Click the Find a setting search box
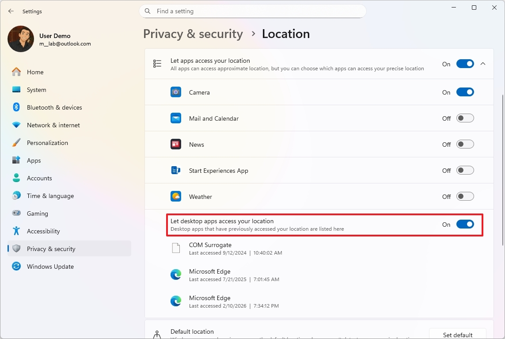505x339 pixels. point(252,11)
